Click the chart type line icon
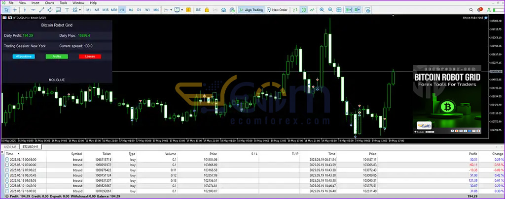 [x=166, y=10]
